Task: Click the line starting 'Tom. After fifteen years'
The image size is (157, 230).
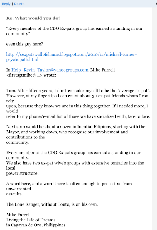Action: (78, 91)
